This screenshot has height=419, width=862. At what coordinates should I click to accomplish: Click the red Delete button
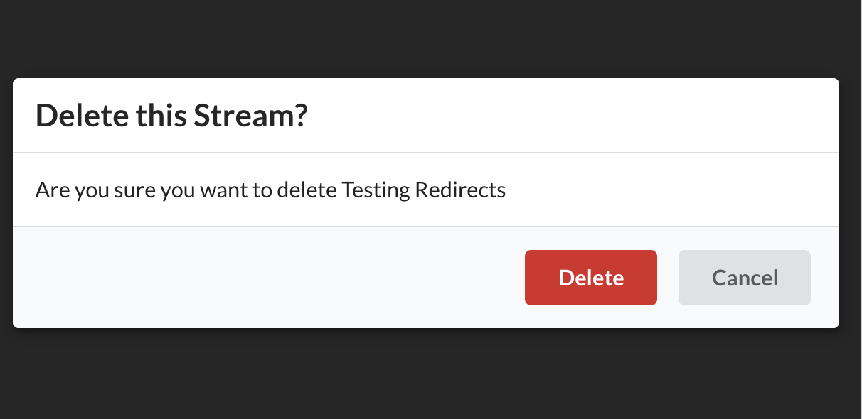click(x=590, y=278)
